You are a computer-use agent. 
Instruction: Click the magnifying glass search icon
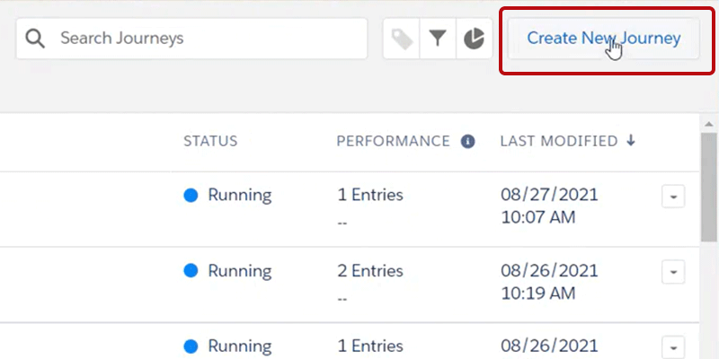36,39
